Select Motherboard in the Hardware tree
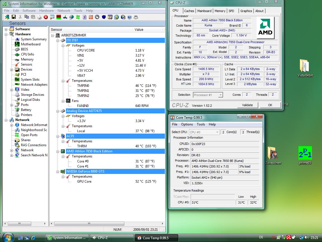Viewport: 322px width, 242px height. click(x=30, y=44)
